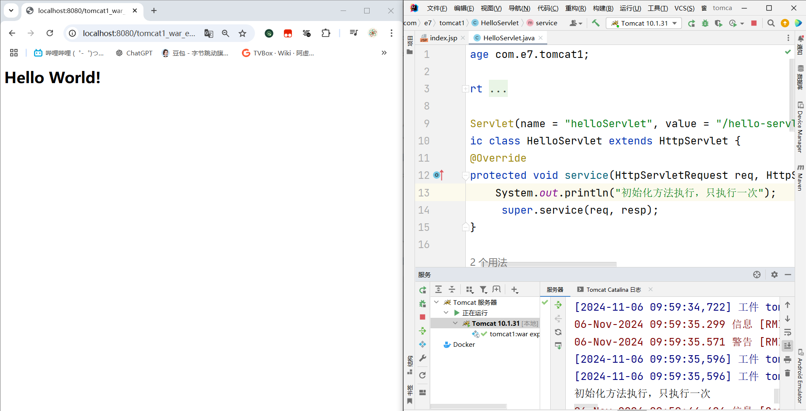This screenshot has height=411, width=806.
Task: Stop server with red square in Services panel
Action: 423,317
